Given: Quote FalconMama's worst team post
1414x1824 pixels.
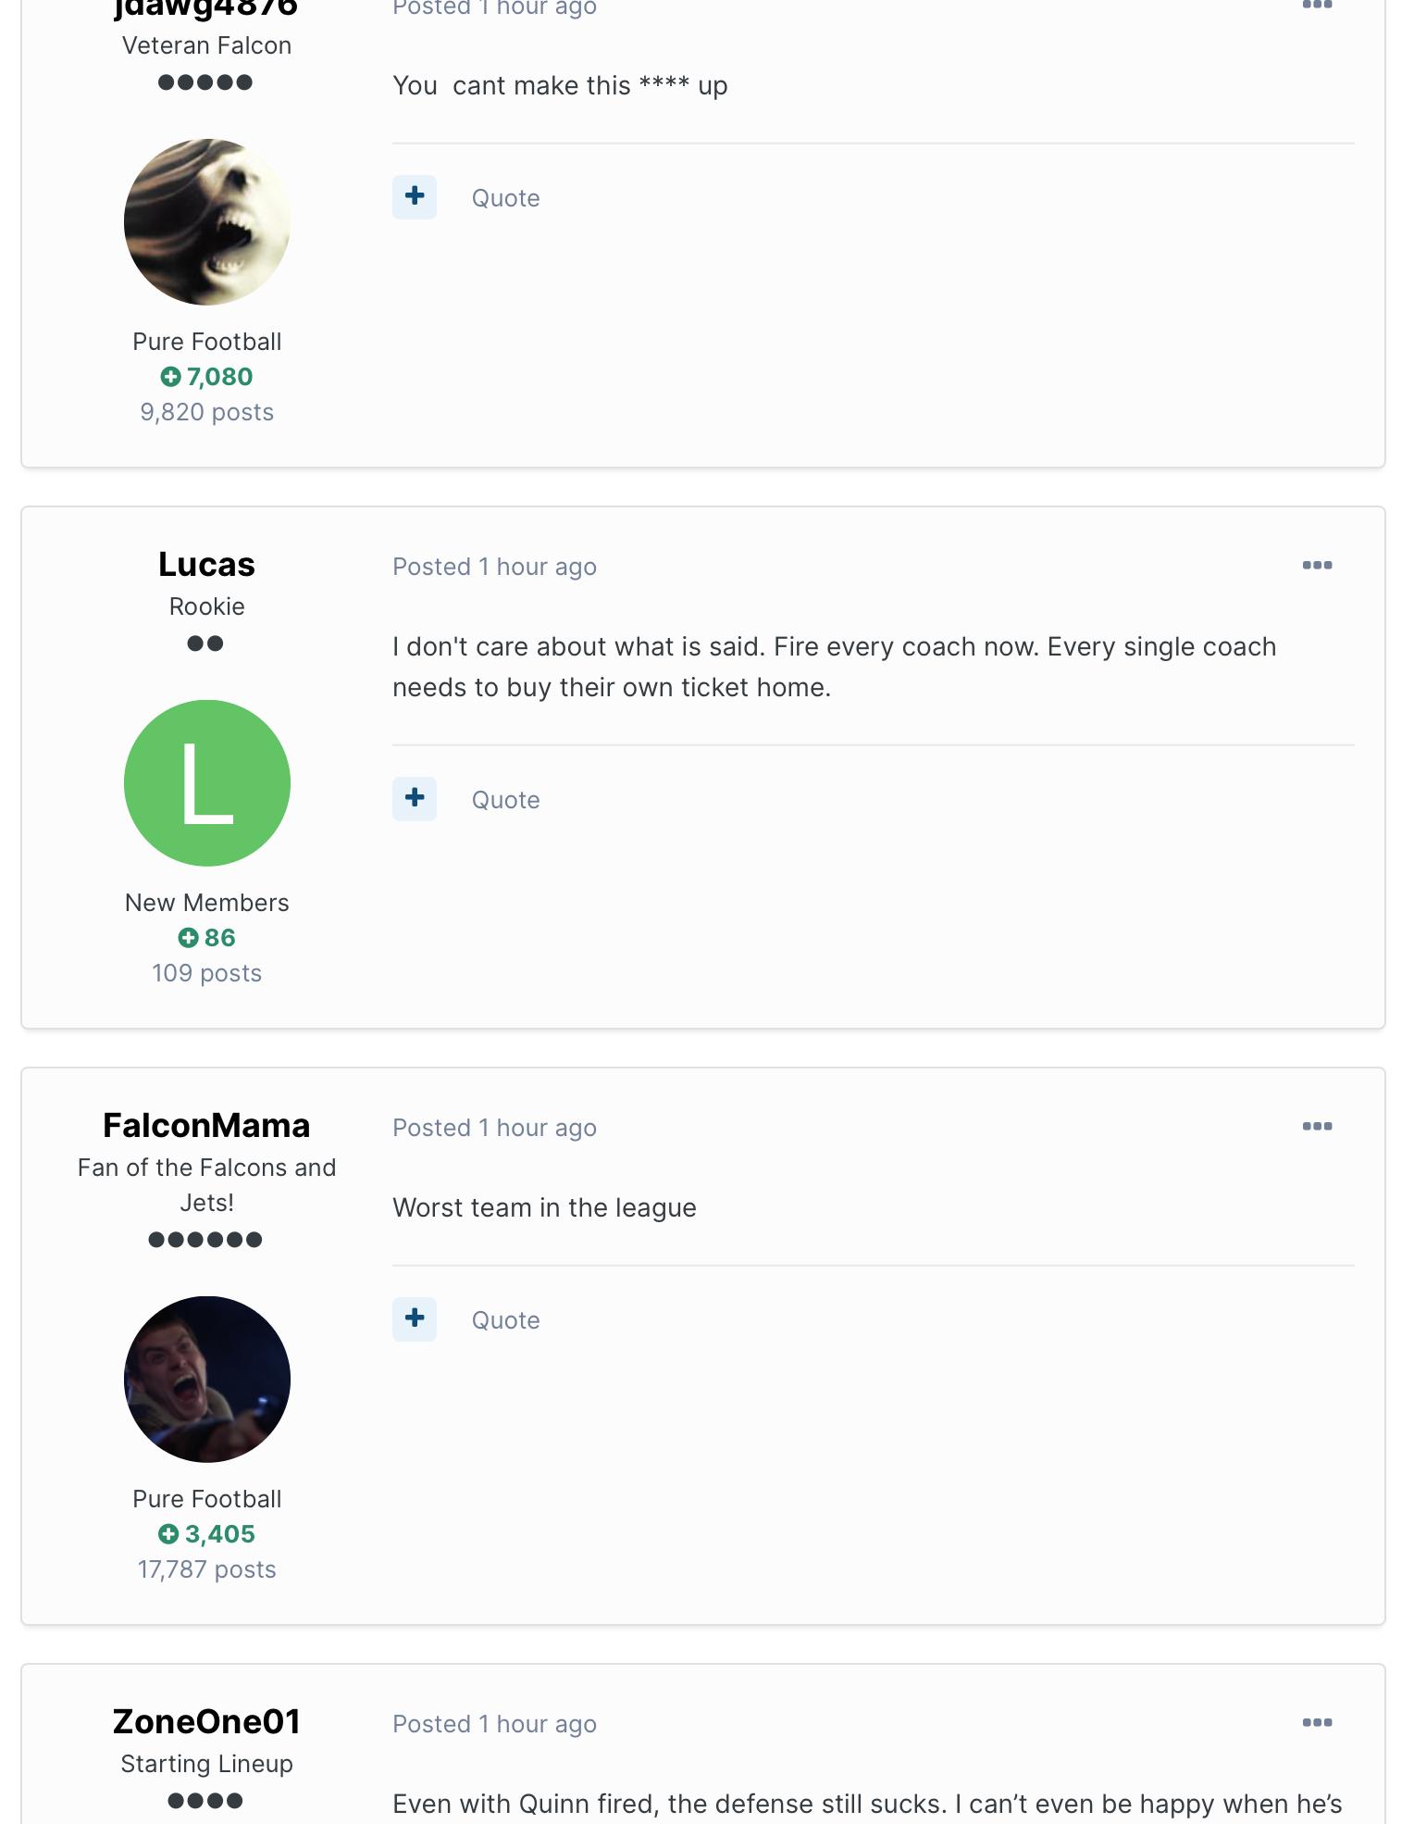Looking at the screenshot, I should pos(505,1320).
